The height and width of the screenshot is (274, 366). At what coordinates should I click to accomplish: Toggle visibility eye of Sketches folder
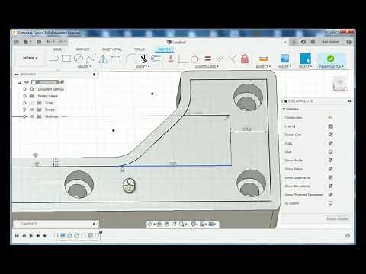[x=32, y=116]
